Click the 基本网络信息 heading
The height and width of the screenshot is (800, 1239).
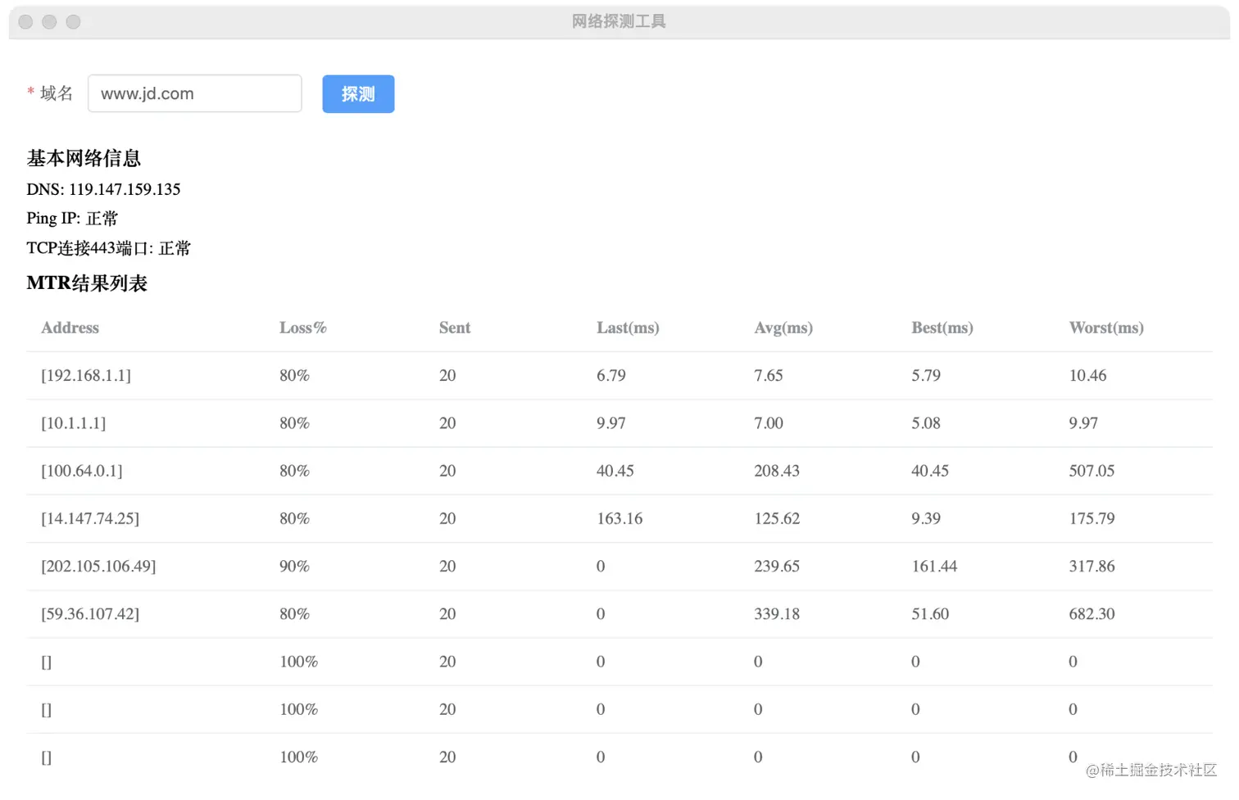(84, 158)
